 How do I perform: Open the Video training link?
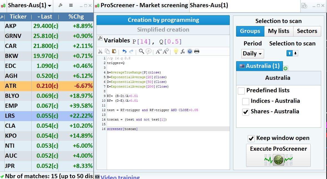[x=120, y=177]
